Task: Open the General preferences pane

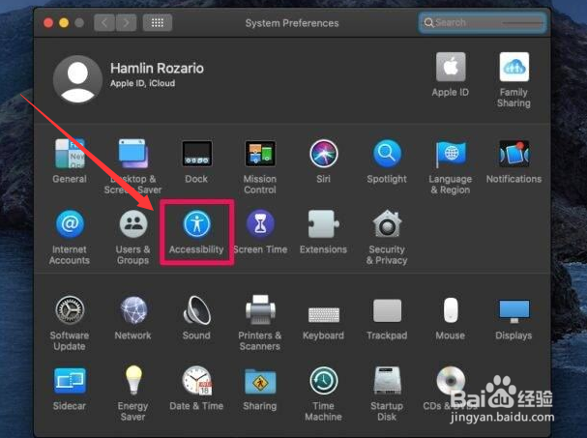Action: point(70,154)
